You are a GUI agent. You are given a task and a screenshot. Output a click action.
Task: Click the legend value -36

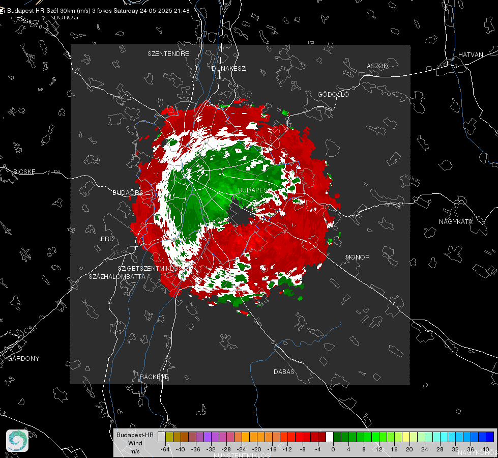pos(196,449)
